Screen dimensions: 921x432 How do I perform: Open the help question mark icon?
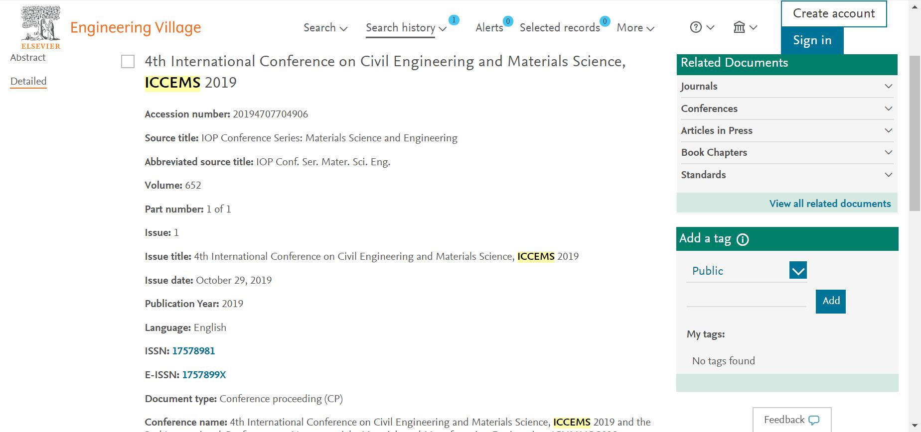click(x=696, y=27)
